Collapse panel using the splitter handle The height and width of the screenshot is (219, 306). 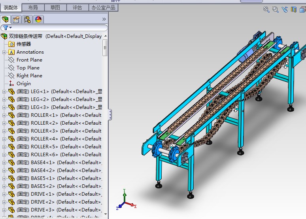tap(110, 114)
